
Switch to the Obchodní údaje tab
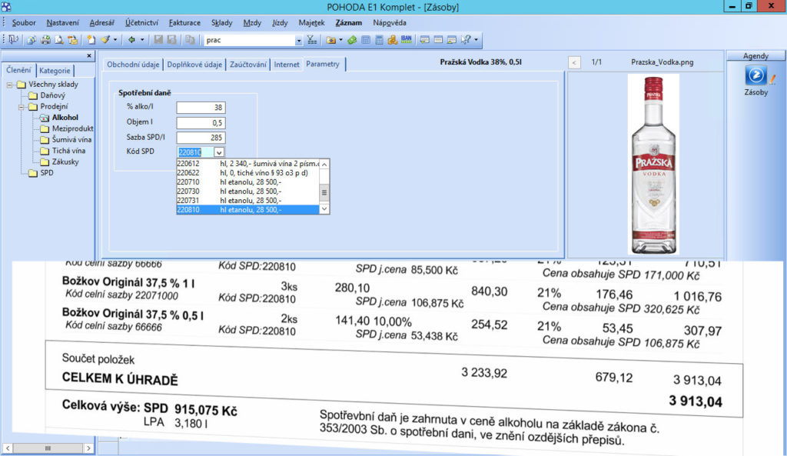[x=133, y=65]
